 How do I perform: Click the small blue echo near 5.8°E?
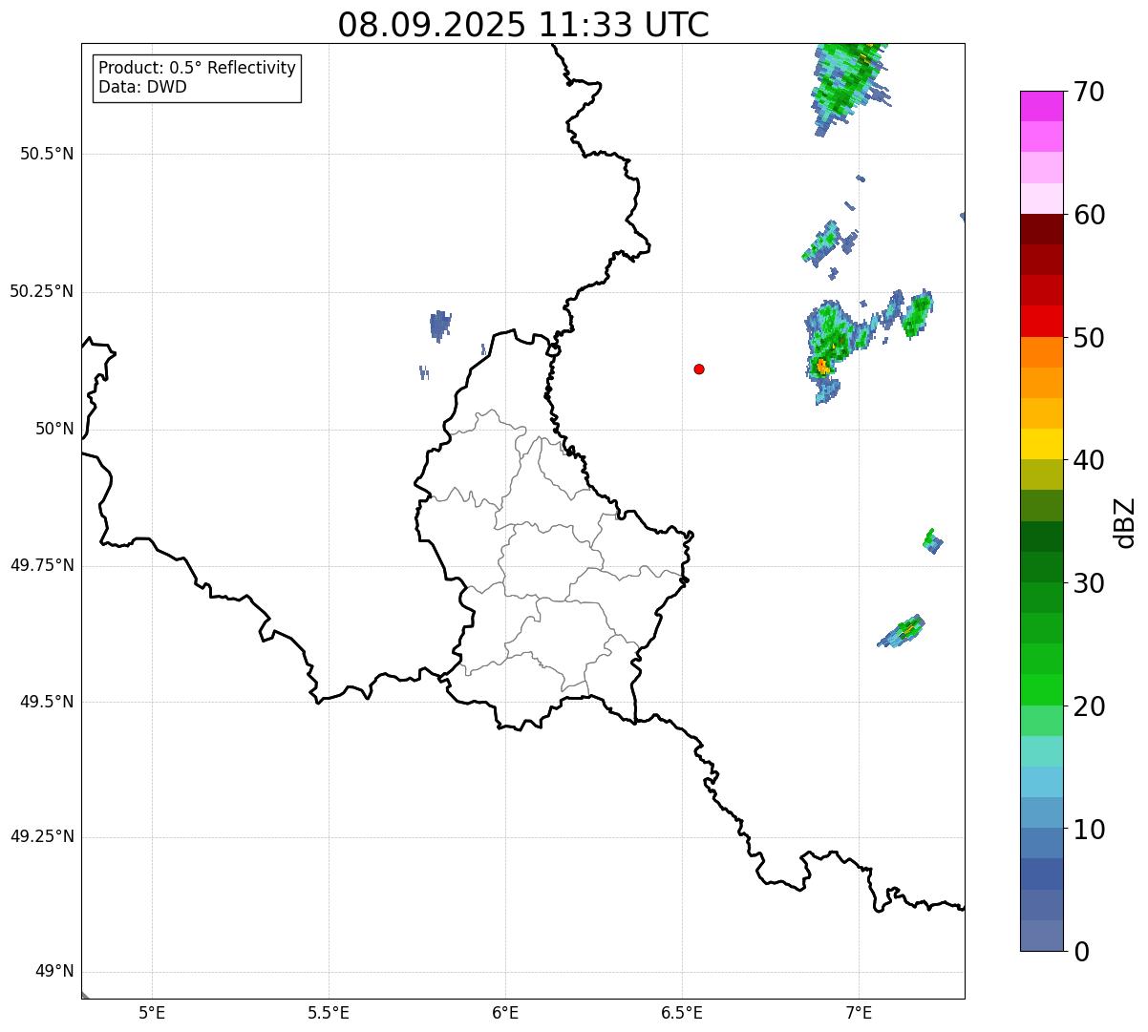439,325
